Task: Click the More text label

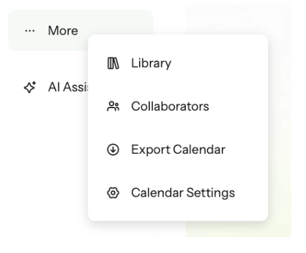Action: click(x=63, y=31)
